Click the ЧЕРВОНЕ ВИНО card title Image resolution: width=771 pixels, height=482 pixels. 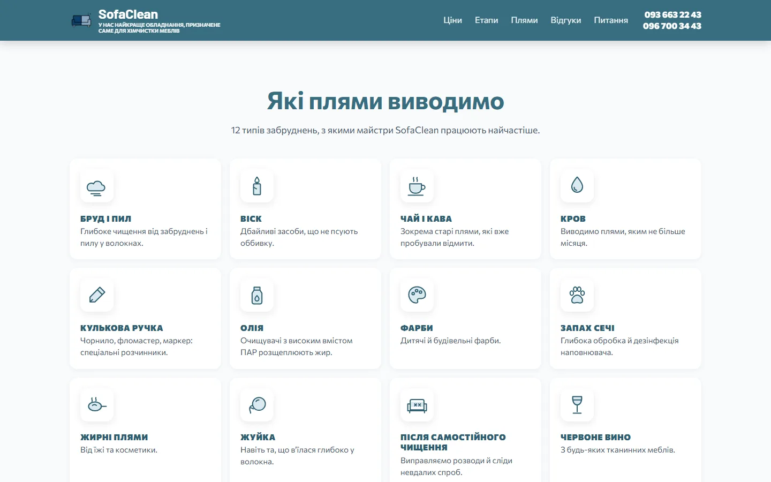tap(595, 437)
